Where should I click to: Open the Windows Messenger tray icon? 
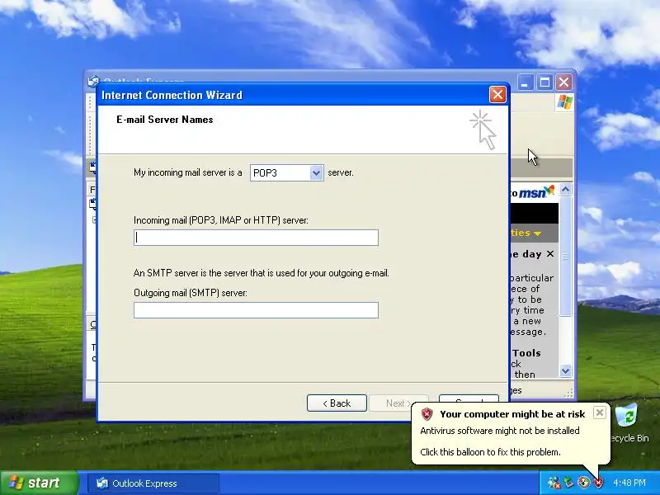coord(554,483)
